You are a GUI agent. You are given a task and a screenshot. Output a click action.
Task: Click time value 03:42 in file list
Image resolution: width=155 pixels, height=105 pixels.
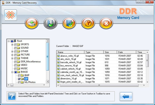[x=140, y=82]
